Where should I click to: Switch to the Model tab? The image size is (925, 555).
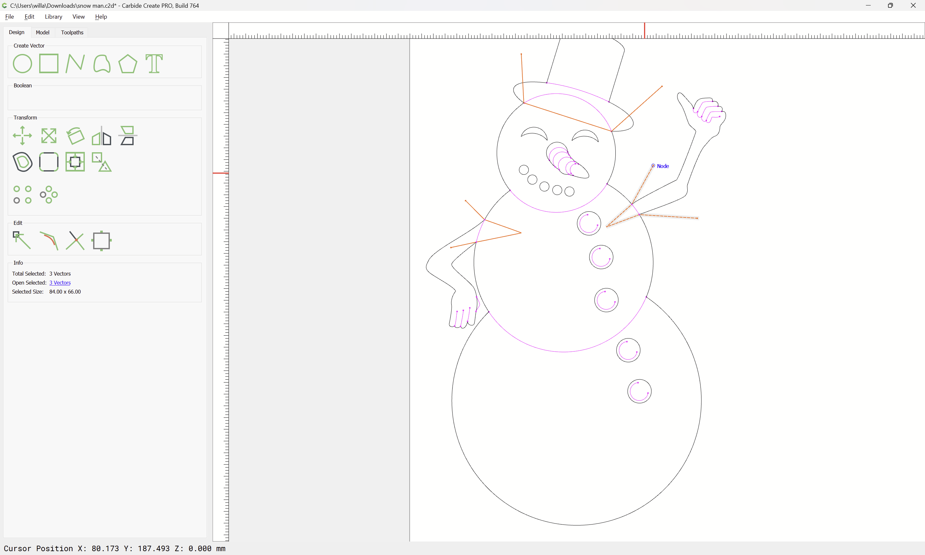click(43, 32)
